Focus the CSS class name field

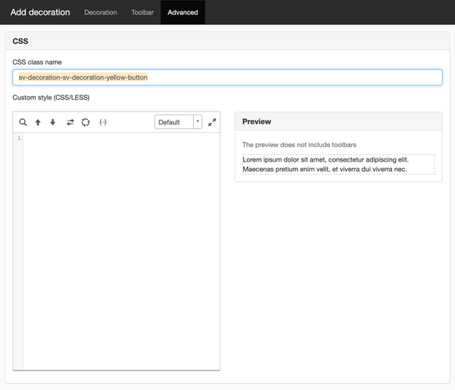(x=227, y=77)
